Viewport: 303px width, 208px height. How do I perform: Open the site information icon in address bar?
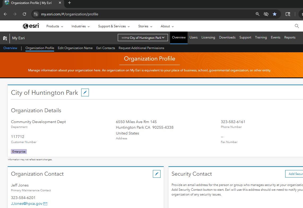36,14
